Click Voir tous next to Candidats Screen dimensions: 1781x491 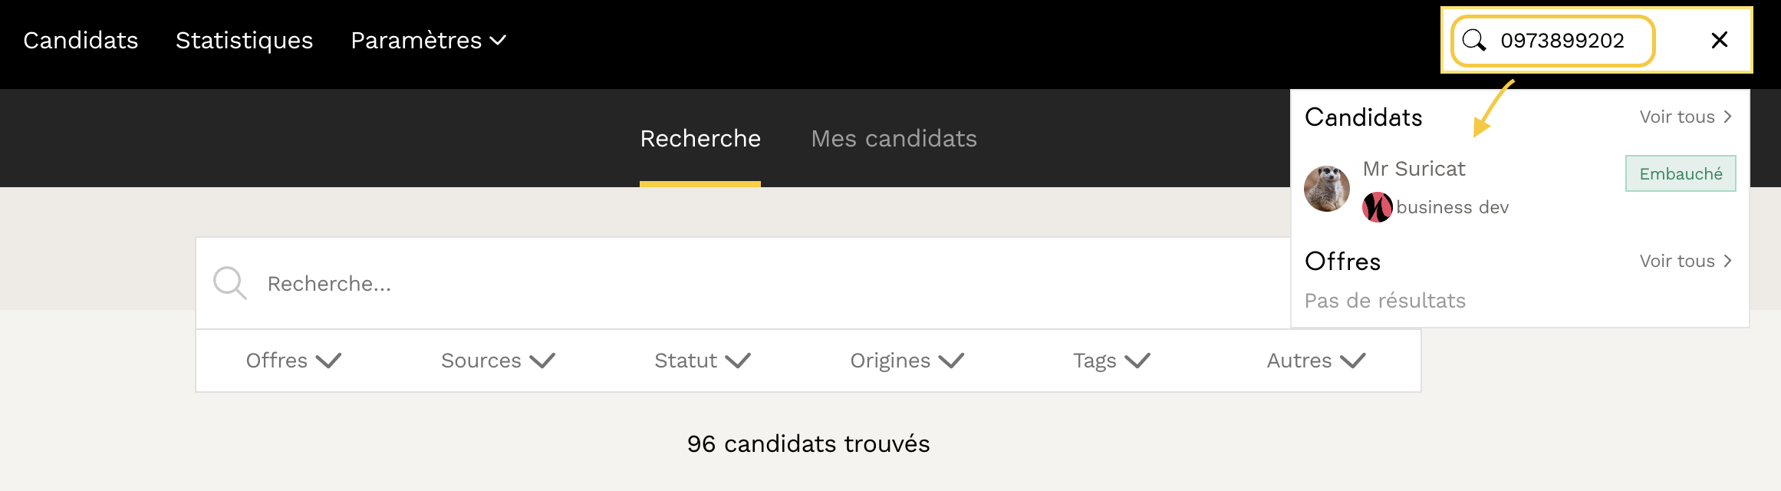pos(1685,117)
